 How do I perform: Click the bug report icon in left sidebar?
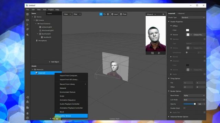[27, 113]
